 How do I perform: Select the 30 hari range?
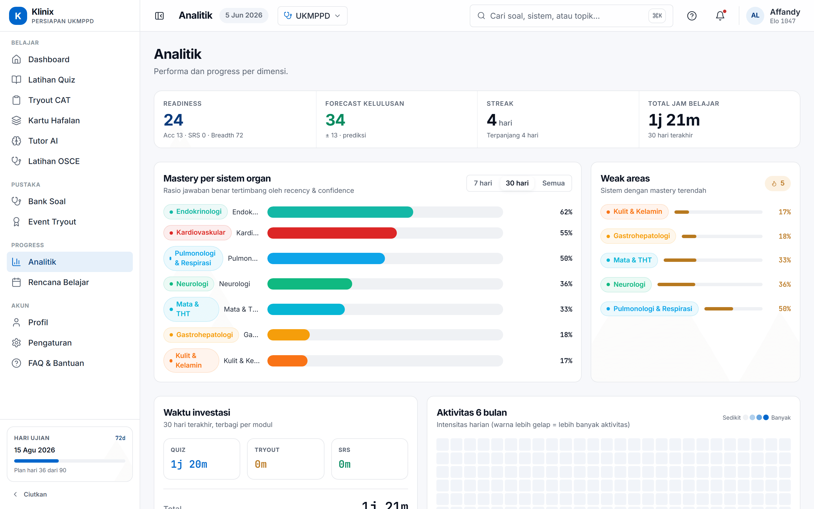pyautogui.click(x=517, y=183)
